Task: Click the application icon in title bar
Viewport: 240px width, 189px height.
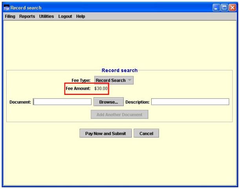Action: point(6,7)
